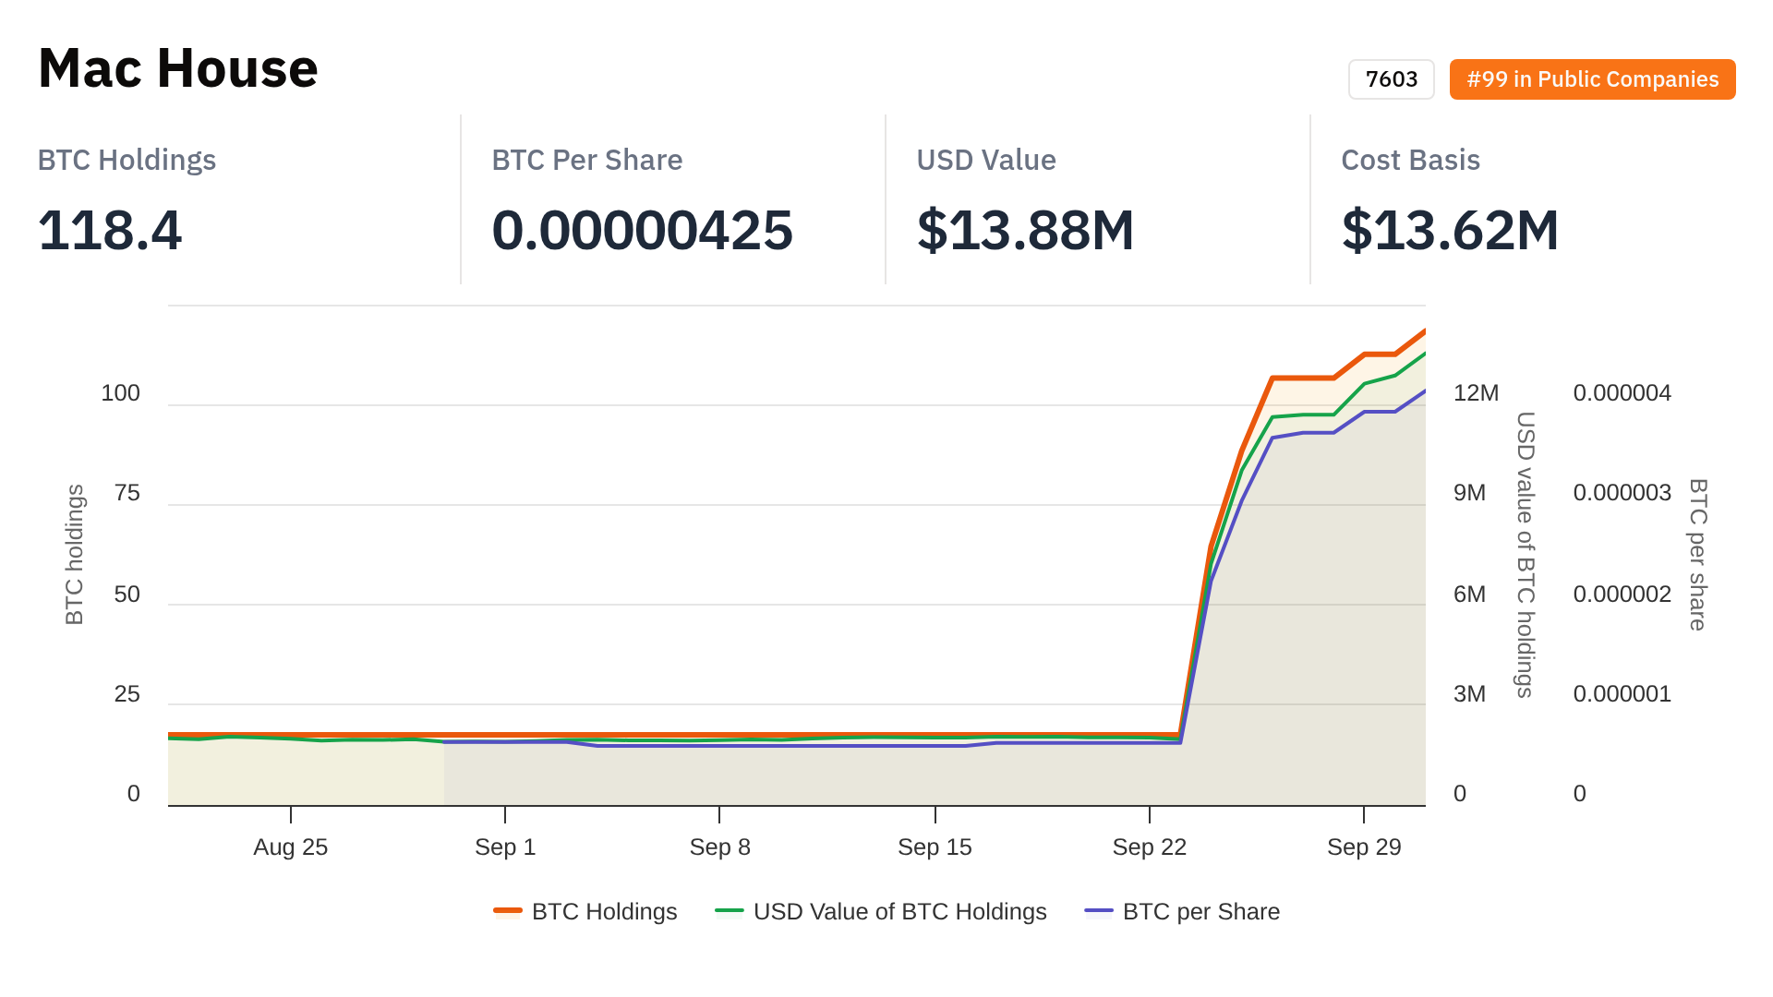Toggle USD Value of BTC Holdings legend
This screenshot has height=997, width=1773.
pos(899,911)
